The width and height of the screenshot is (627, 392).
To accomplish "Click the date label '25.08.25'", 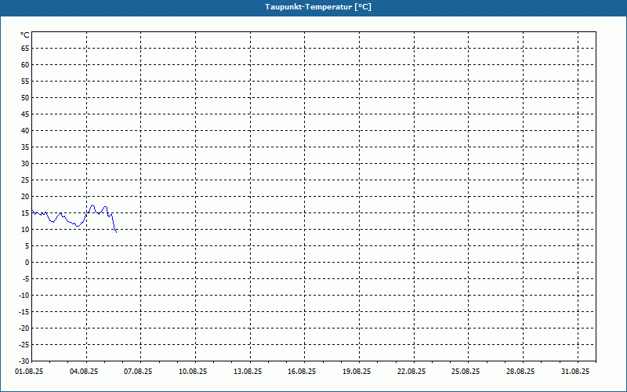I will [466, 372].
